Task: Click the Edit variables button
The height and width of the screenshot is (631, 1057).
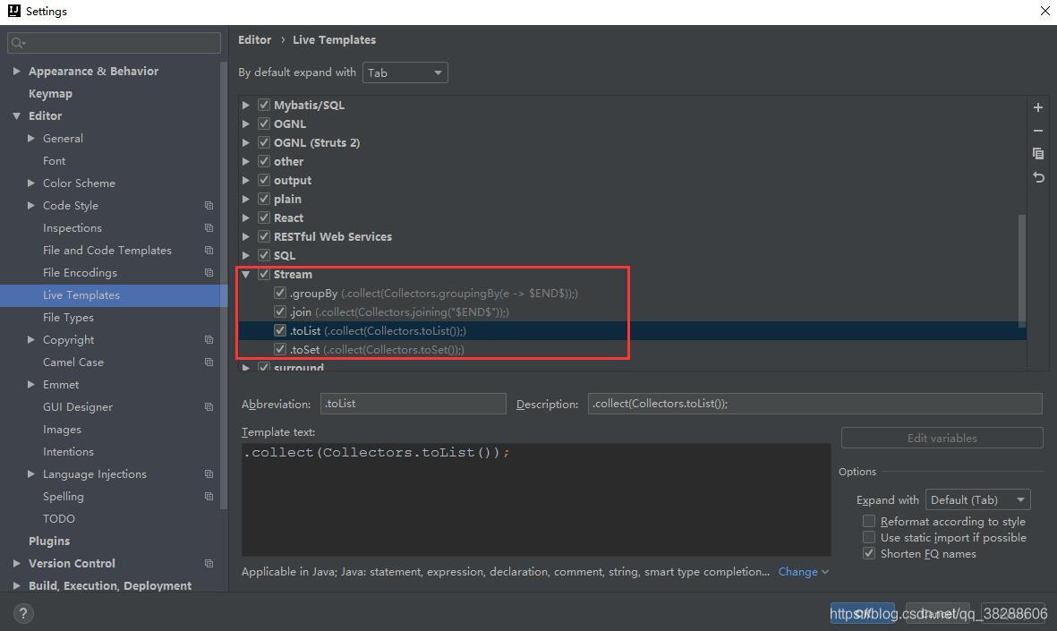Action: point(942,439)
